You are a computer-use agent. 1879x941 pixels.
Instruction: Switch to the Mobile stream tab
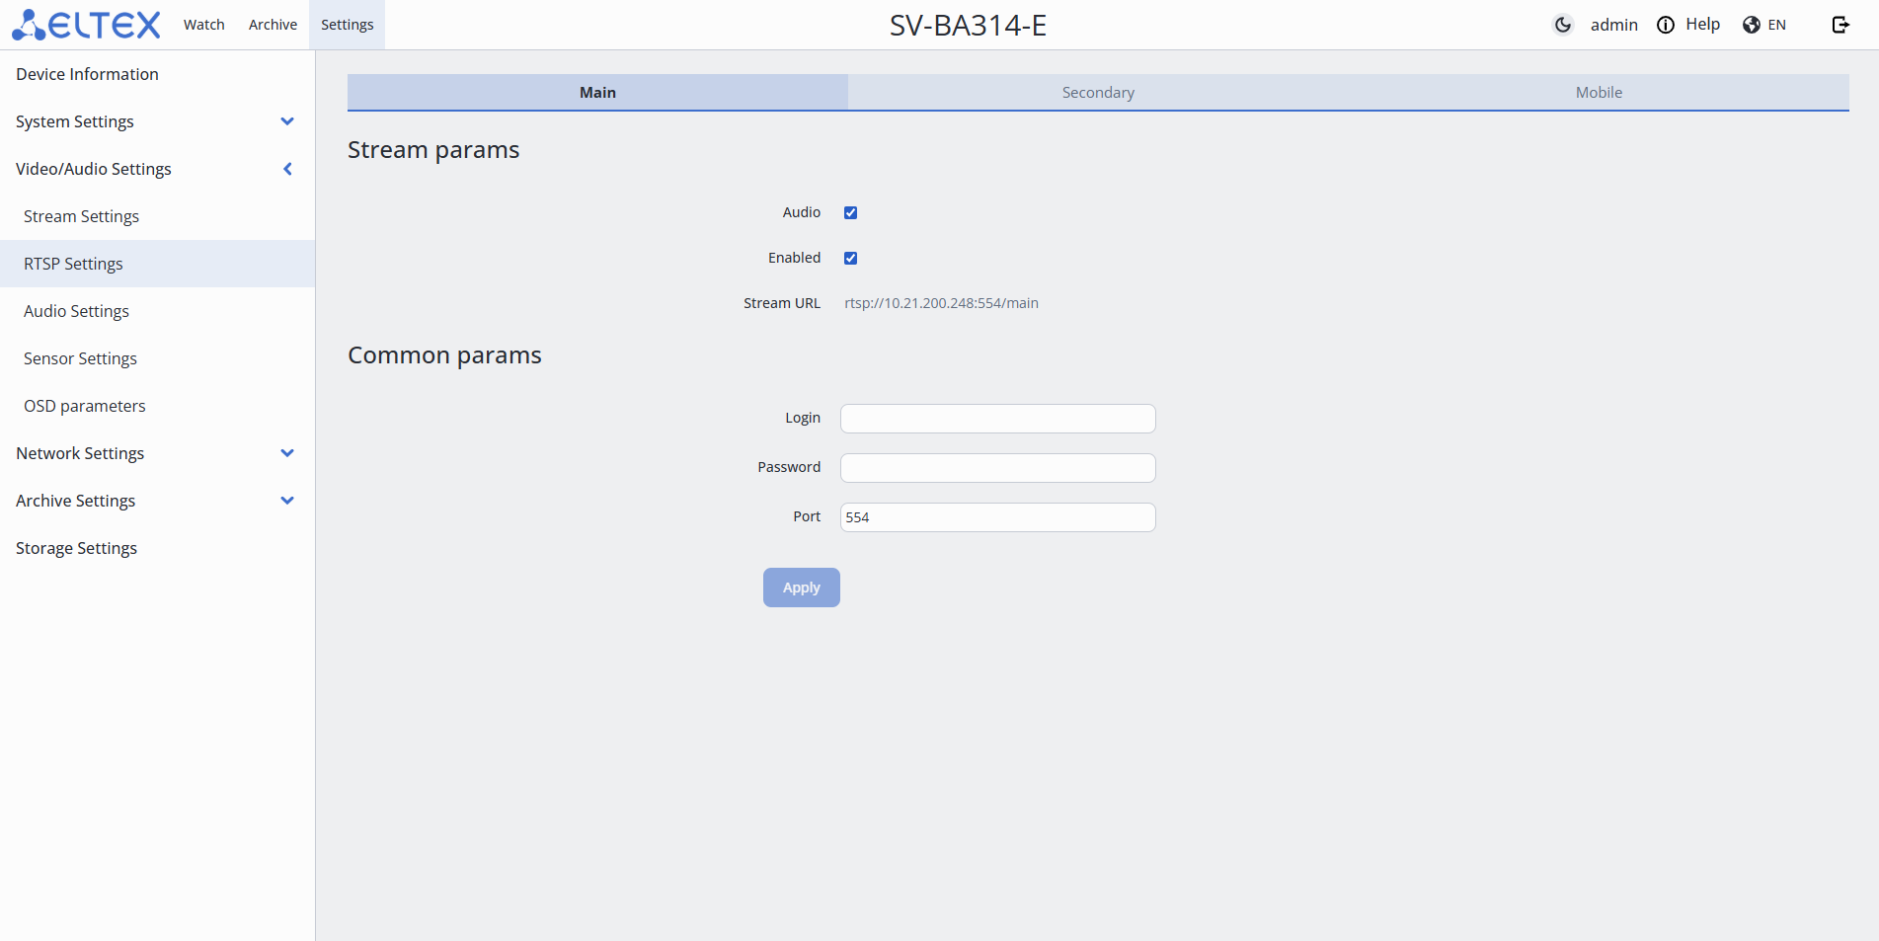click(1599, 92)
